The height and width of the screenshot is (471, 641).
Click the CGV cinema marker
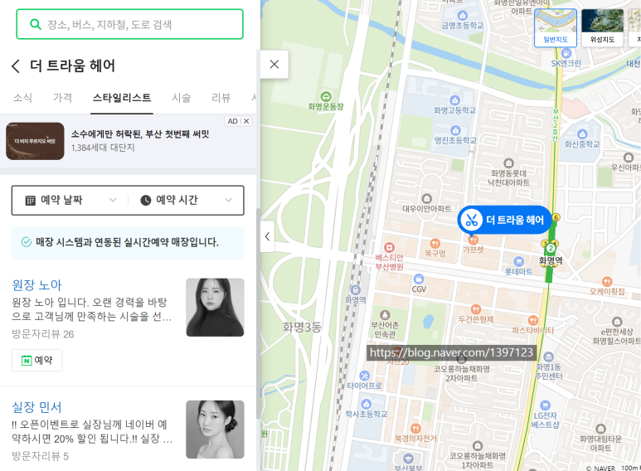(419, 279)
